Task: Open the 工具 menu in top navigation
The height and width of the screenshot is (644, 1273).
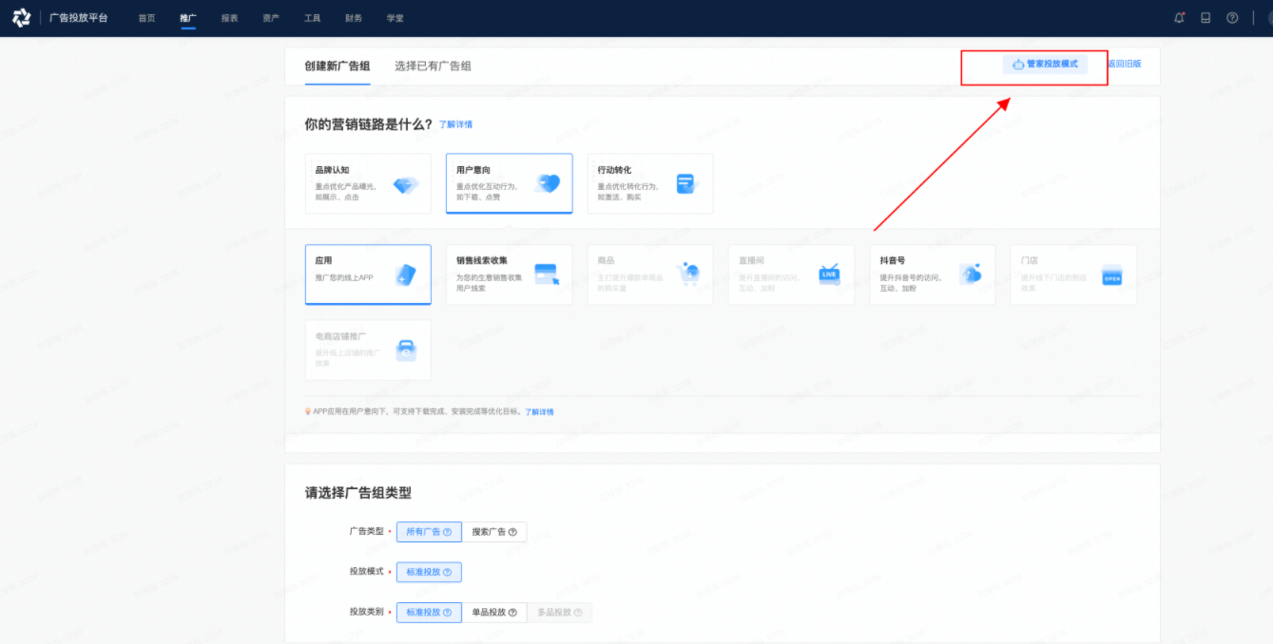Action: 312,18
